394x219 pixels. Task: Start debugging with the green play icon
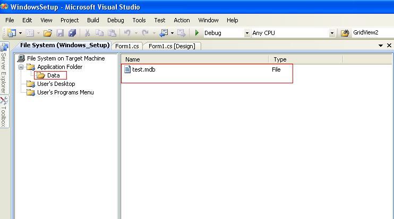[197, 33]
